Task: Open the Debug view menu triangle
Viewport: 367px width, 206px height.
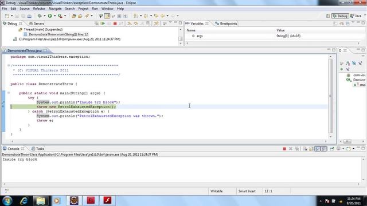Action: [170, 23]
